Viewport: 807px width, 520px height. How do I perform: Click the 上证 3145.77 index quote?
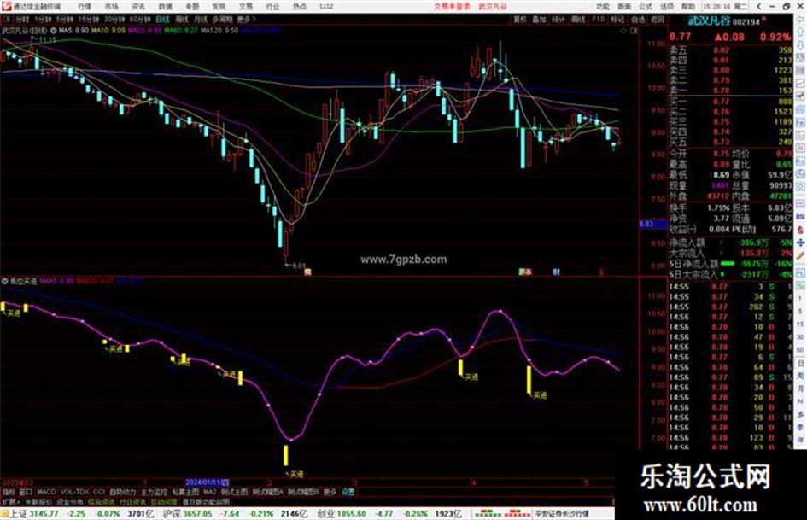36,514
